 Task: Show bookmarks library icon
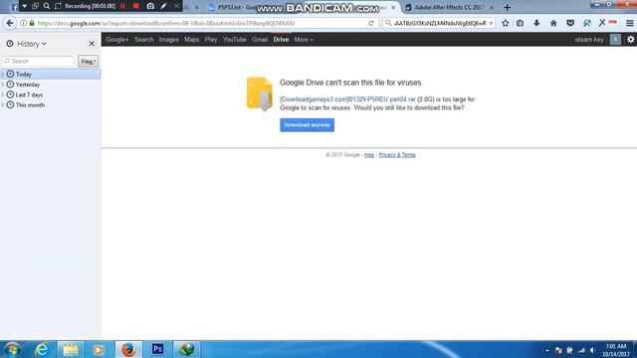[x=520, y=23]
